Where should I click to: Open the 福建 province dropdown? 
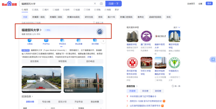pos(35,108)
